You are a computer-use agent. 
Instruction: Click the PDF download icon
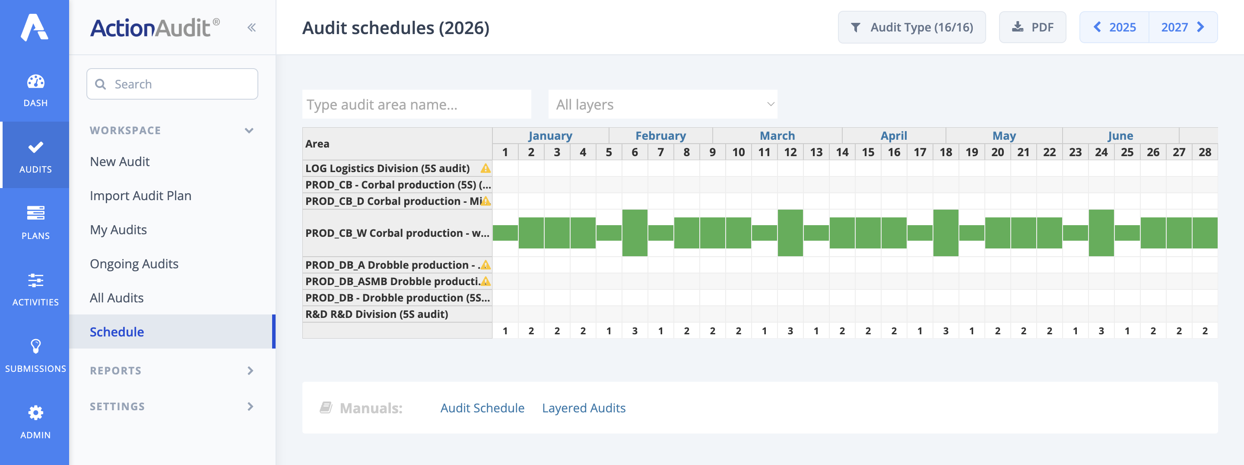1017,27
